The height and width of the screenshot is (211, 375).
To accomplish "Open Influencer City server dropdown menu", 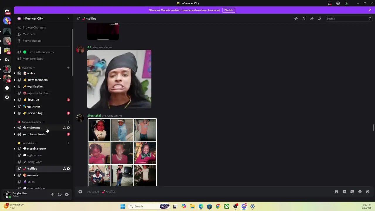I will pos(68,18).
